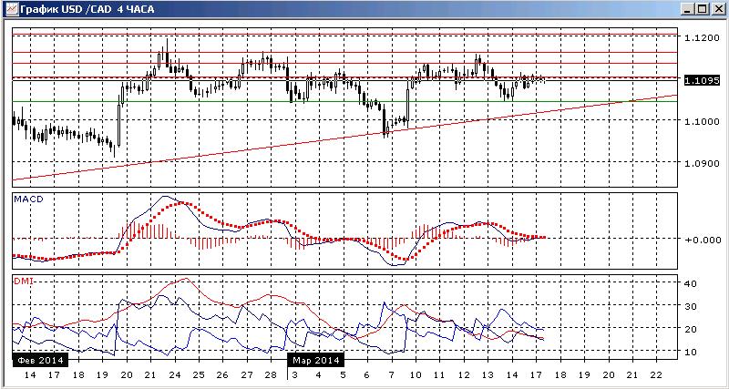The image size is (729, 389).
Task: Click the 1.1000 price axis label
Action: 701,122
